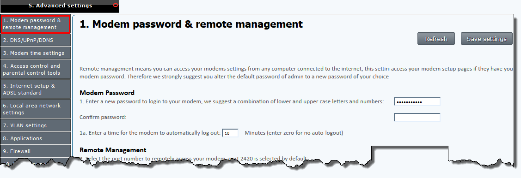Screen dimensions: 521x178
Task: Click the Remote Management section heading
Action: click(x=113, y=150)
